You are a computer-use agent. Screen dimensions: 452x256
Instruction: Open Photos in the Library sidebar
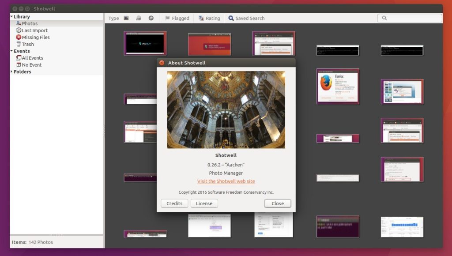[29, 23]
